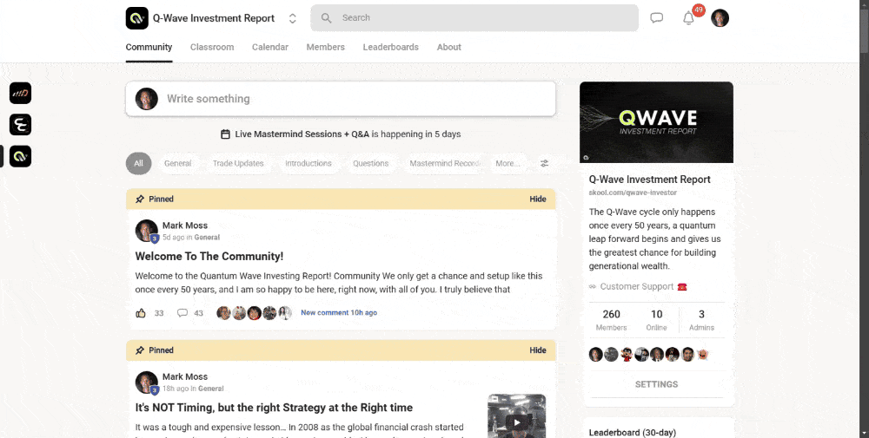This screenshot has height=438, width=869.
Task: Open the Calendar tab
Action: 270,47
